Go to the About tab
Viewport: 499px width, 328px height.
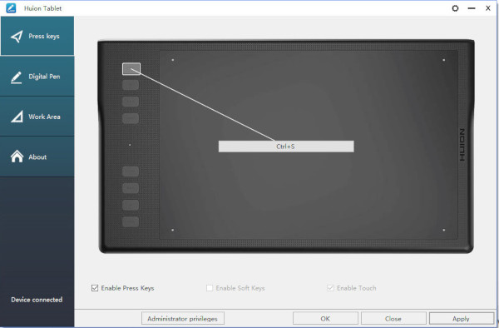(x=37, y=157)
